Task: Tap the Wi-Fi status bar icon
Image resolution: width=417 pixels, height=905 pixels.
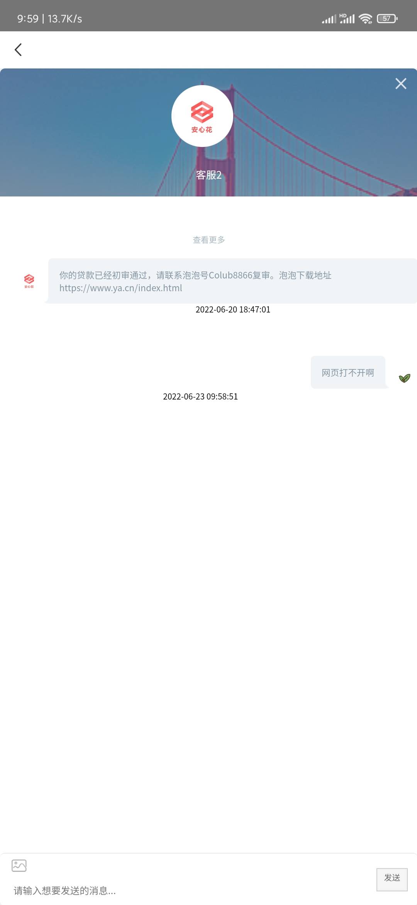Action: point(365,19)
